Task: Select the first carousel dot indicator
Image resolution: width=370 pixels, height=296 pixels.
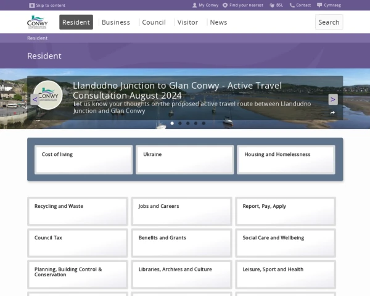Action: 172,123
